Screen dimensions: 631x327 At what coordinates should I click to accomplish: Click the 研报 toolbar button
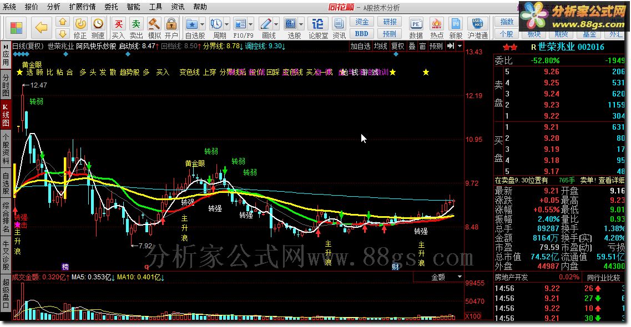tap(390, 22)
